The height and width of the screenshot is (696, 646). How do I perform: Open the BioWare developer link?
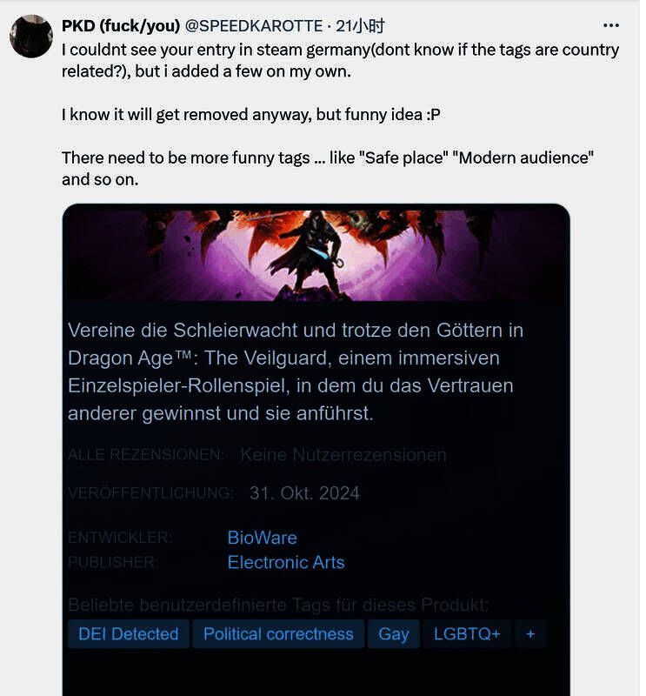263,538
